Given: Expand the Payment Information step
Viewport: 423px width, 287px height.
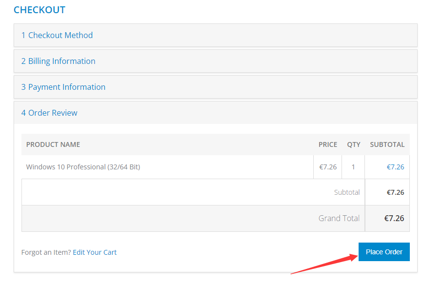Looking at the screenshot, I should (x=63, y=87).
